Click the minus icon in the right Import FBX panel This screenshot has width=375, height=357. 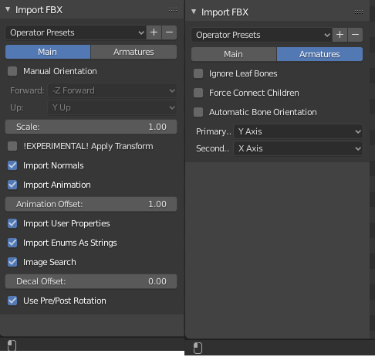[355, 35]
